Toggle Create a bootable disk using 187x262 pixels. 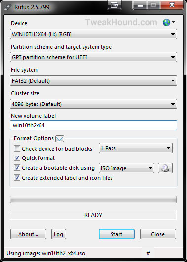coord(17,168)
